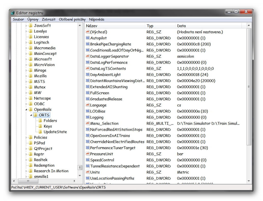
Task: Click the values list vertical scrollbar down arrow
Action: (x=249, y=181)
